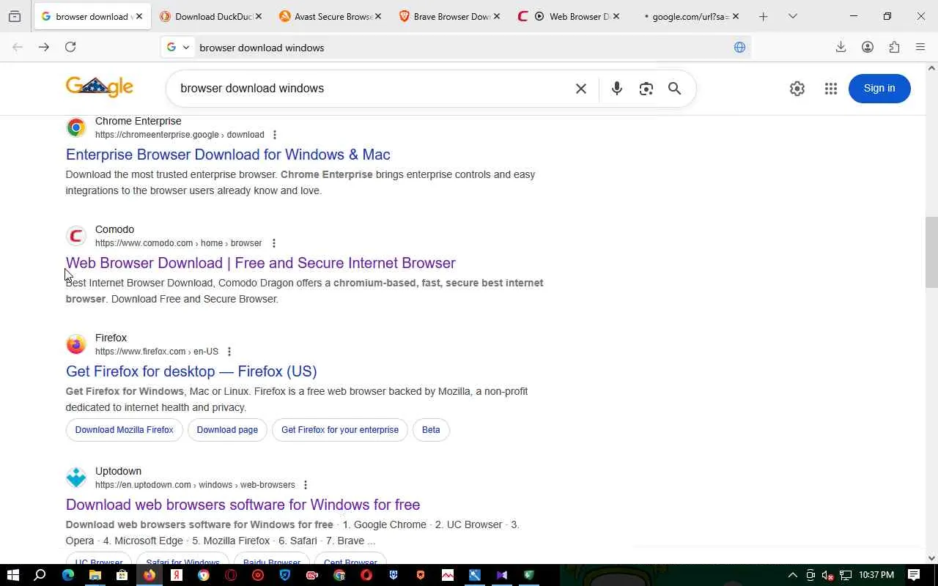Close the Brave Browser Download tab
This screenshot has width=938, height=586.
(497, 16)
